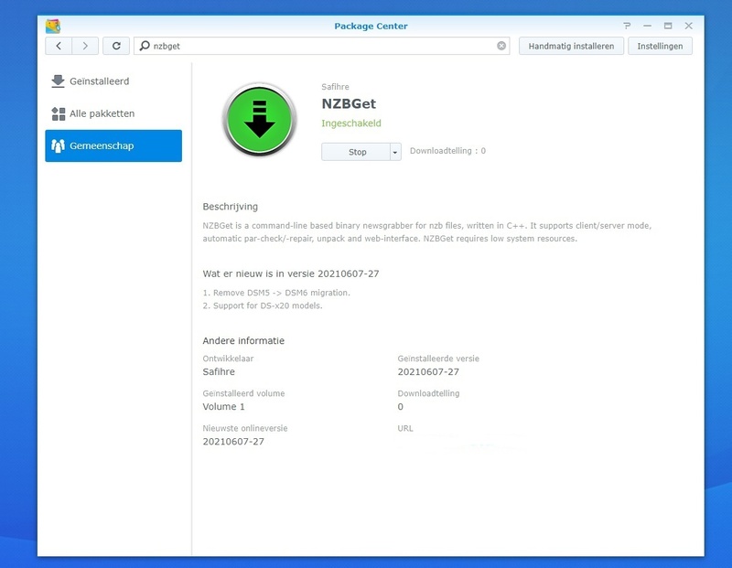
Task: Click the Volume 1 value
Action: coord(223,406)
